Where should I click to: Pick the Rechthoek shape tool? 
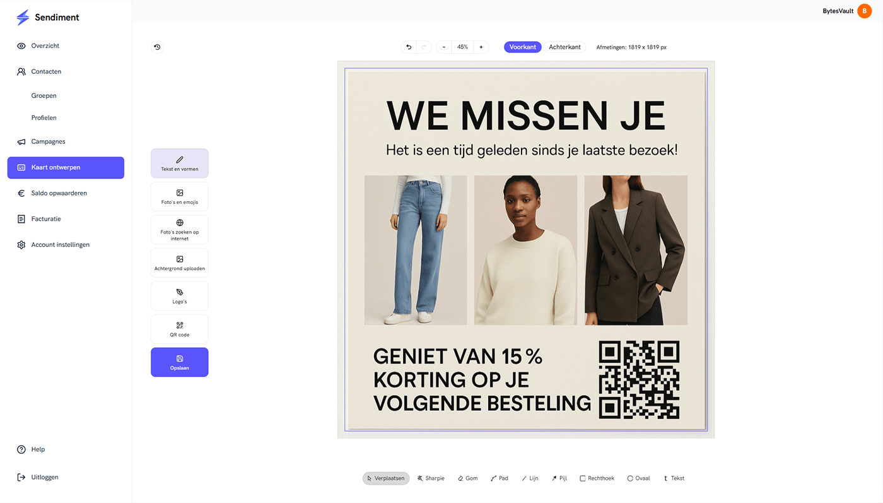pyautogui.click(x=597, y=478)
